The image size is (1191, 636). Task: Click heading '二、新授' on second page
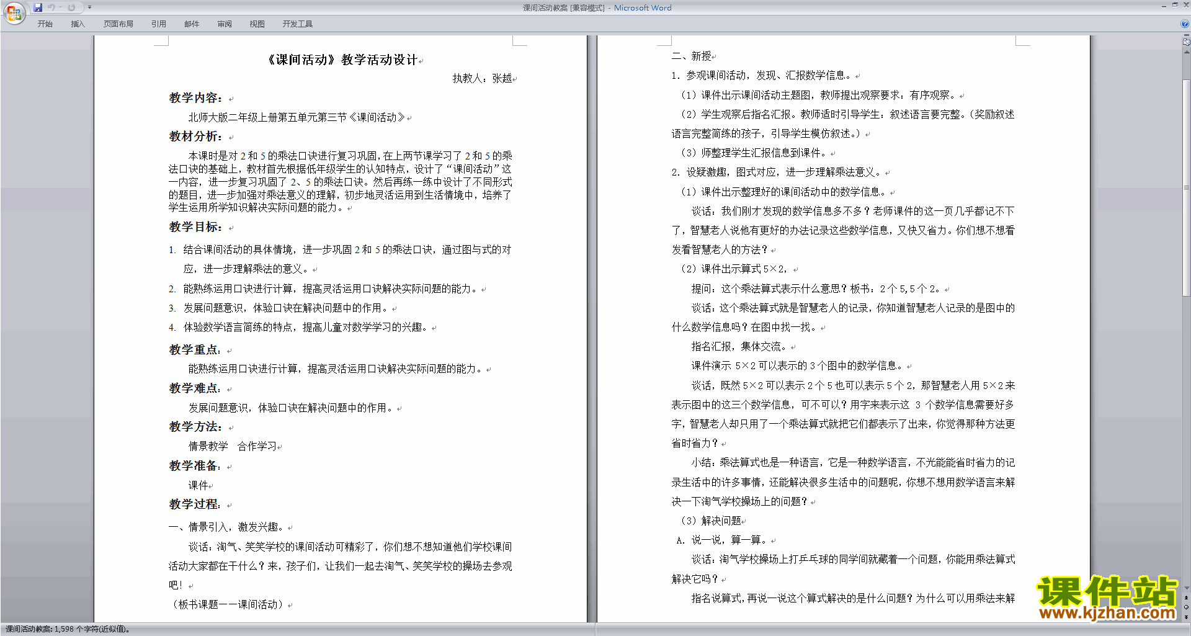tap(691, 56)
